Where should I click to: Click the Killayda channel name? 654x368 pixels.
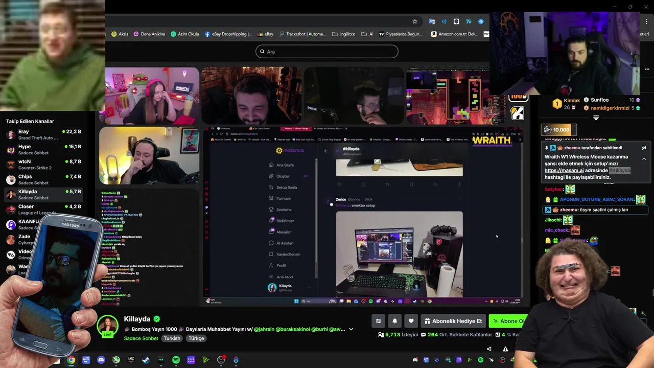[137, 319]
